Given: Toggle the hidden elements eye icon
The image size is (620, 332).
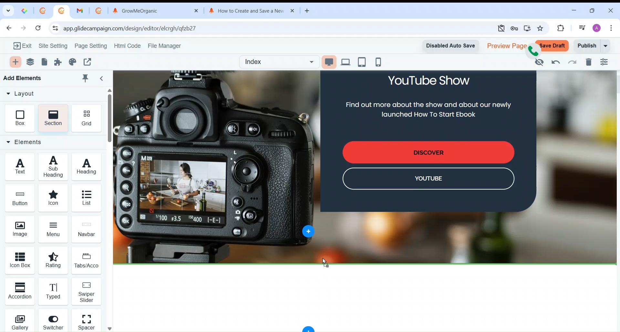Looking at the screenshot, I should (540, 62).
